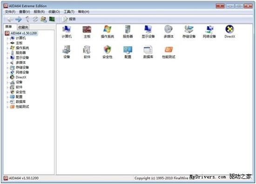Open the 文件(F) menu
The height and width of the screenshot is (184, 256).
[x=10, y=12]
